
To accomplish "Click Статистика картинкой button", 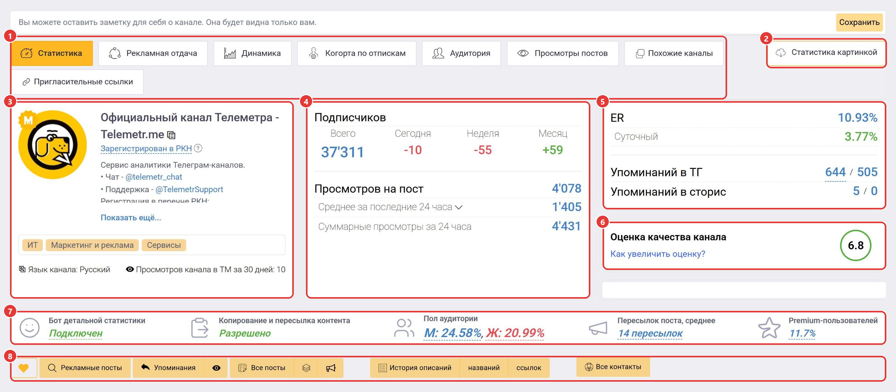I will pyautogui.click(x=826, y=52).
